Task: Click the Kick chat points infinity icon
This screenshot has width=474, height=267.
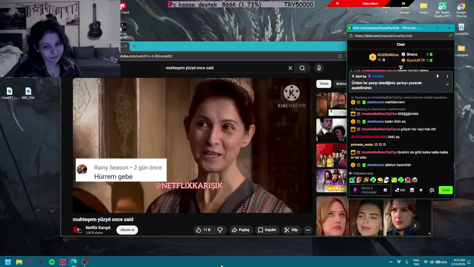Action: click(400, 190)
